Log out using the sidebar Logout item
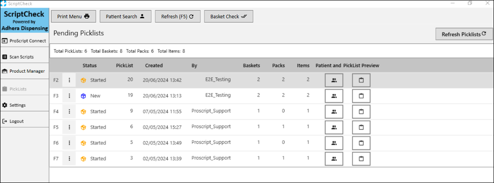This screenshot has height=183, width=494. pyautogui.click(x=24, y=121)
